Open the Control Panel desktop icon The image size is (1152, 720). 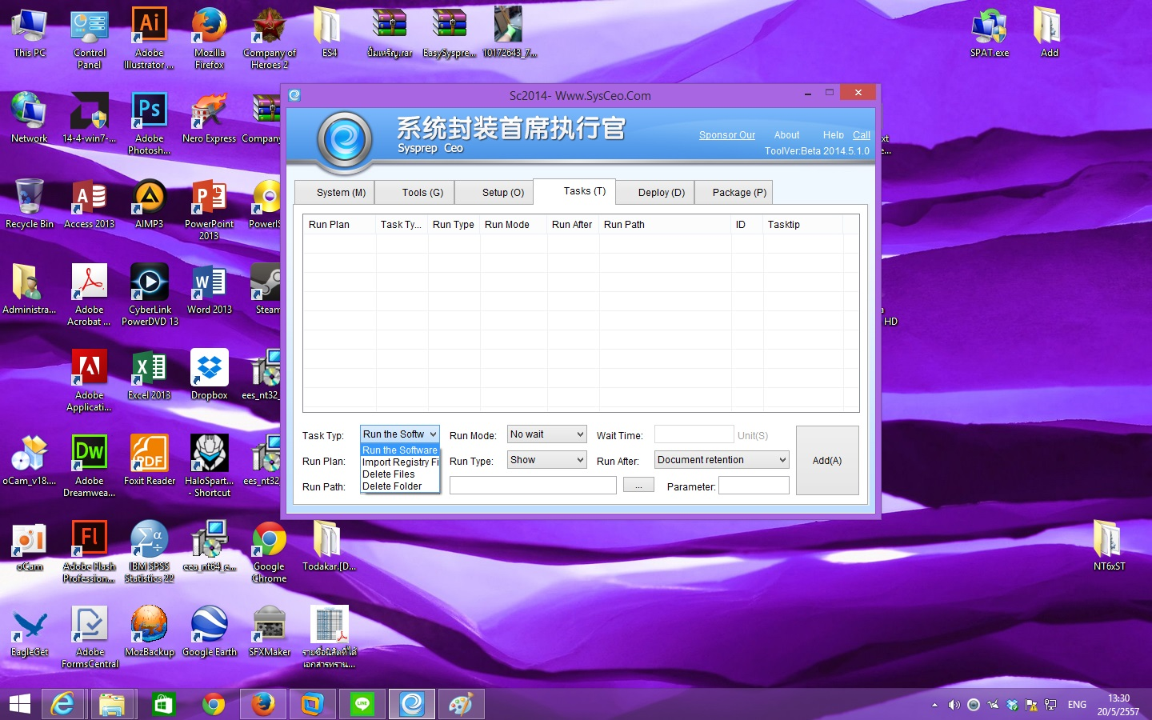(90, 39)
